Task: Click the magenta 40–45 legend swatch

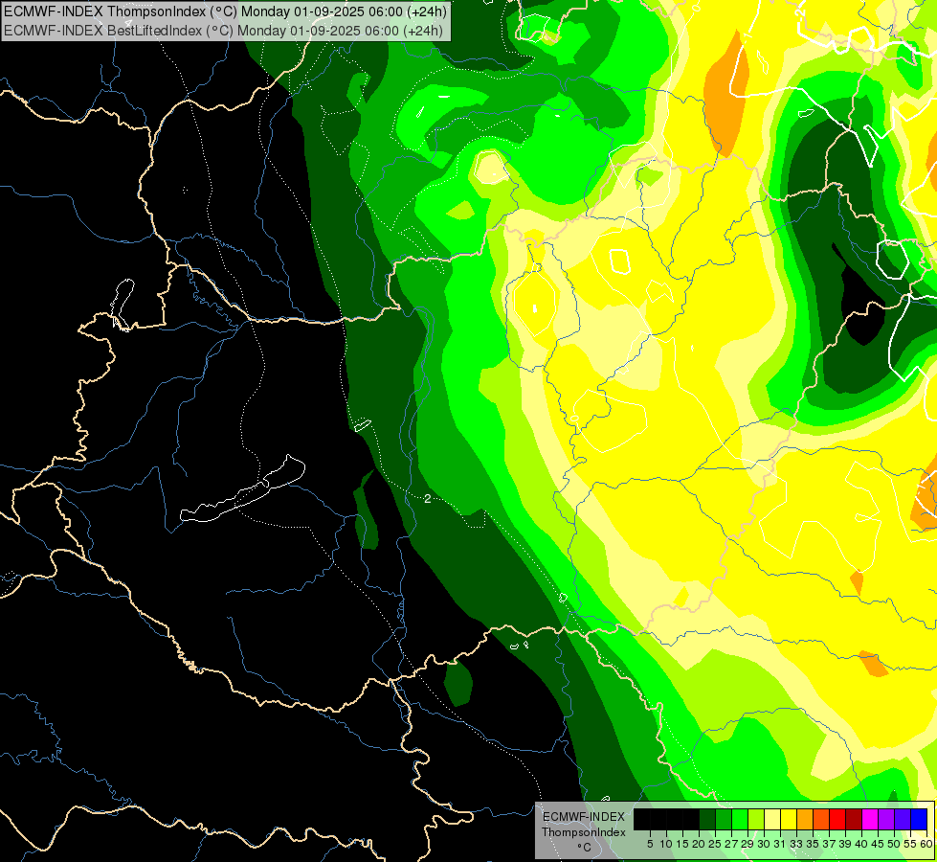Action: coord(870,819)
